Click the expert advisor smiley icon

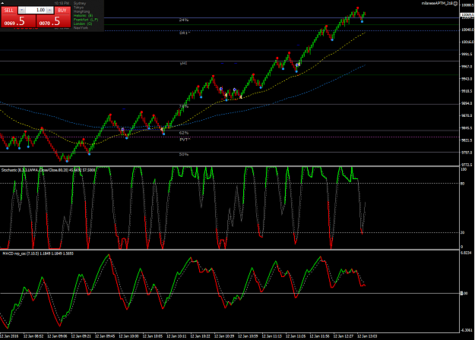pyautogui.click(x=456, y=3)
